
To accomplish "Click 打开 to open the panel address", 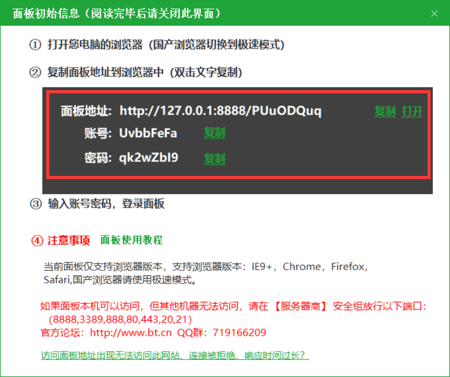I will tap(412, 111).
